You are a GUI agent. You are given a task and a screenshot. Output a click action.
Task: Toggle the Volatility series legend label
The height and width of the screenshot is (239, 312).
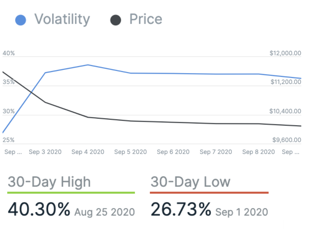tap(62, 19)
